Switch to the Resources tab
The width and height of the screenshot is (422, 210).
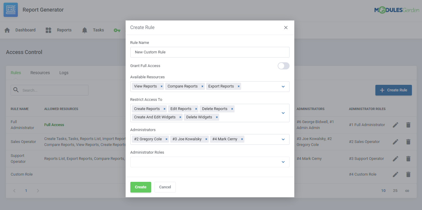click(40, 72)
